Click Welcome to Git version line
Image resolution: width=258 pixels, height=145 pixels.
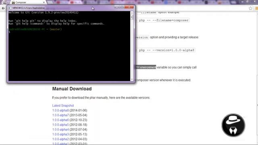click(x=44, y=12)
